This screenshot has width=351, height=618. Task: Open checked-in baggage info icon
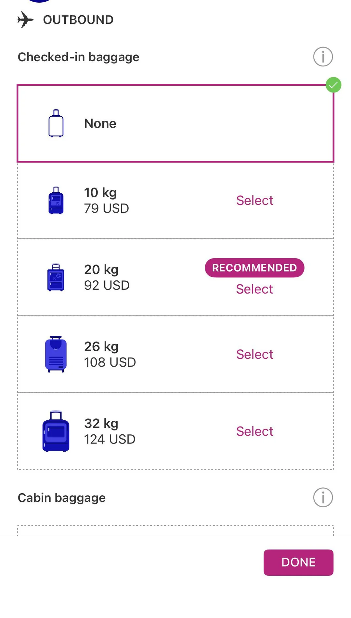[323, 57]
